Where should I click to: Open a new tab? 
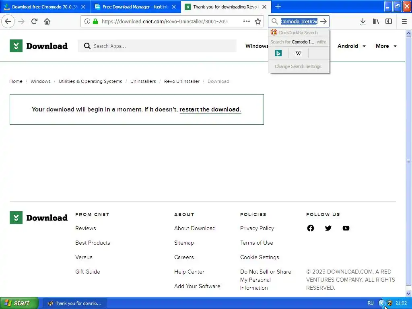[278, 6]
